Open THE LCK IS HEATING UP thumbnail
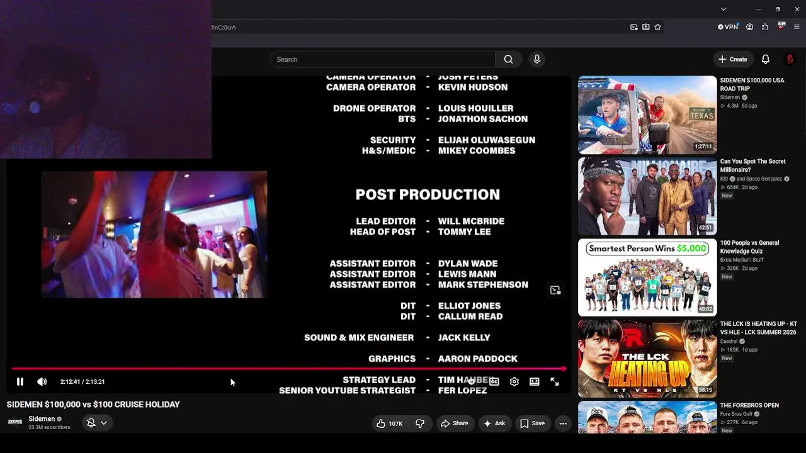 647,359
